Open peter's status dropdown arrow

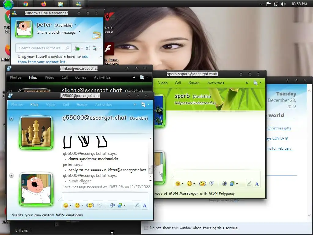(75, 25)
